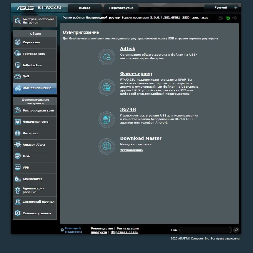
Task: Open Брандмауэр settings
Action: click(35, 179)
